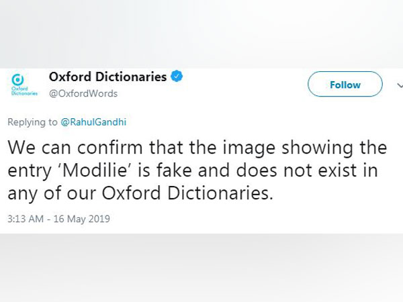Click 'Oxford Dictionaries.' at the tweet's end
Viewport: 403px width, 302px height.
click(187, 193)
